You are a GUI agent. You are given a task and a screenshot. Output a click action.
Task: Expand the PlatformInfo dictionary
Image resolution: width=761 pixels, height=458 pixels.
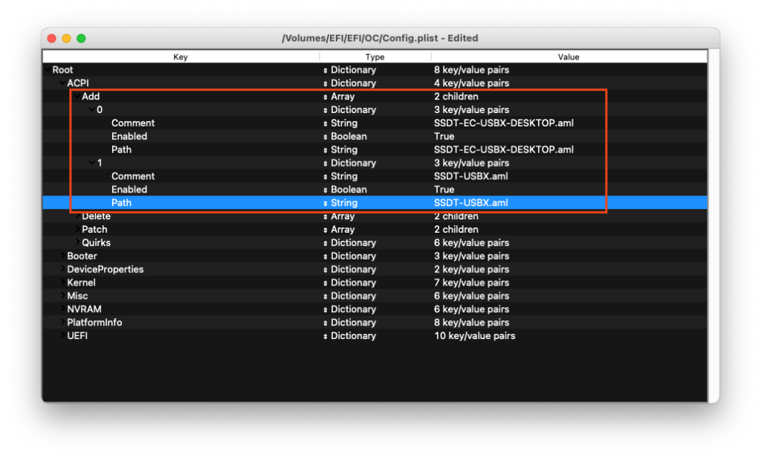click(x=62, y=322)
